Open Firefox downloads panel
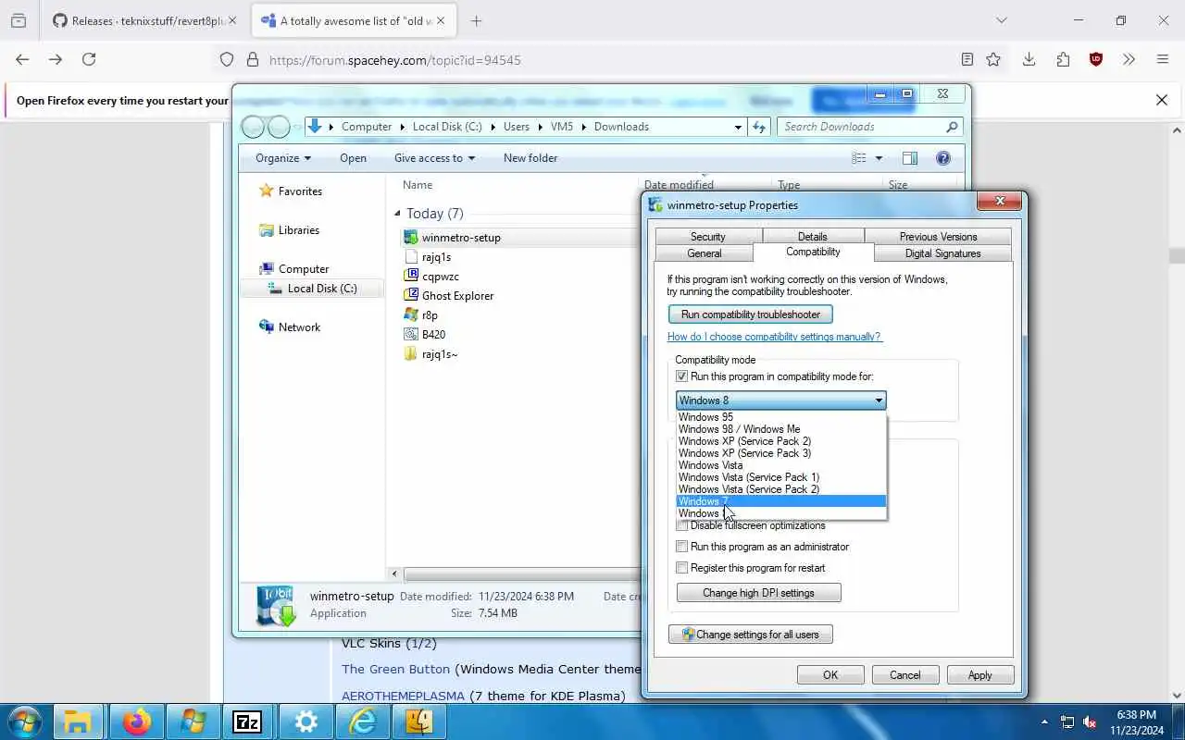The image size is (1185, 740). (x=1029, y=59)
